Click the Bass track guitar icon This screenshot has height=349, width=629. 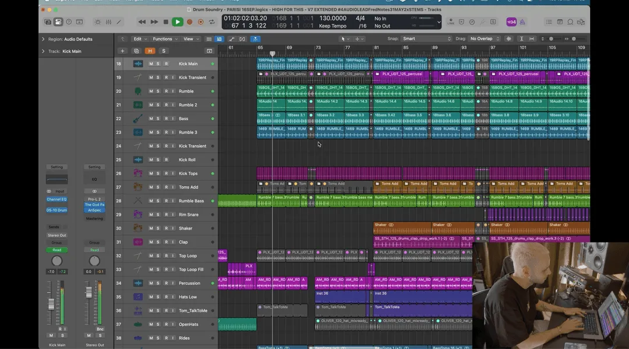(137, 119)
